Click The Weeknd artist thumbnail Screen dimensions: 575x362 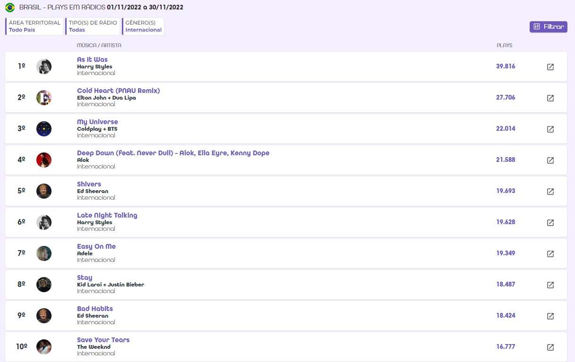tap(44, 347)
